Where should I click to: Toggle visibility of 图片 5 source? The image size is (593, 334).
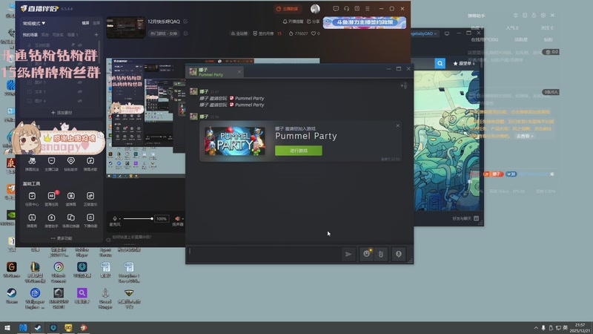(x=80, y=82)
